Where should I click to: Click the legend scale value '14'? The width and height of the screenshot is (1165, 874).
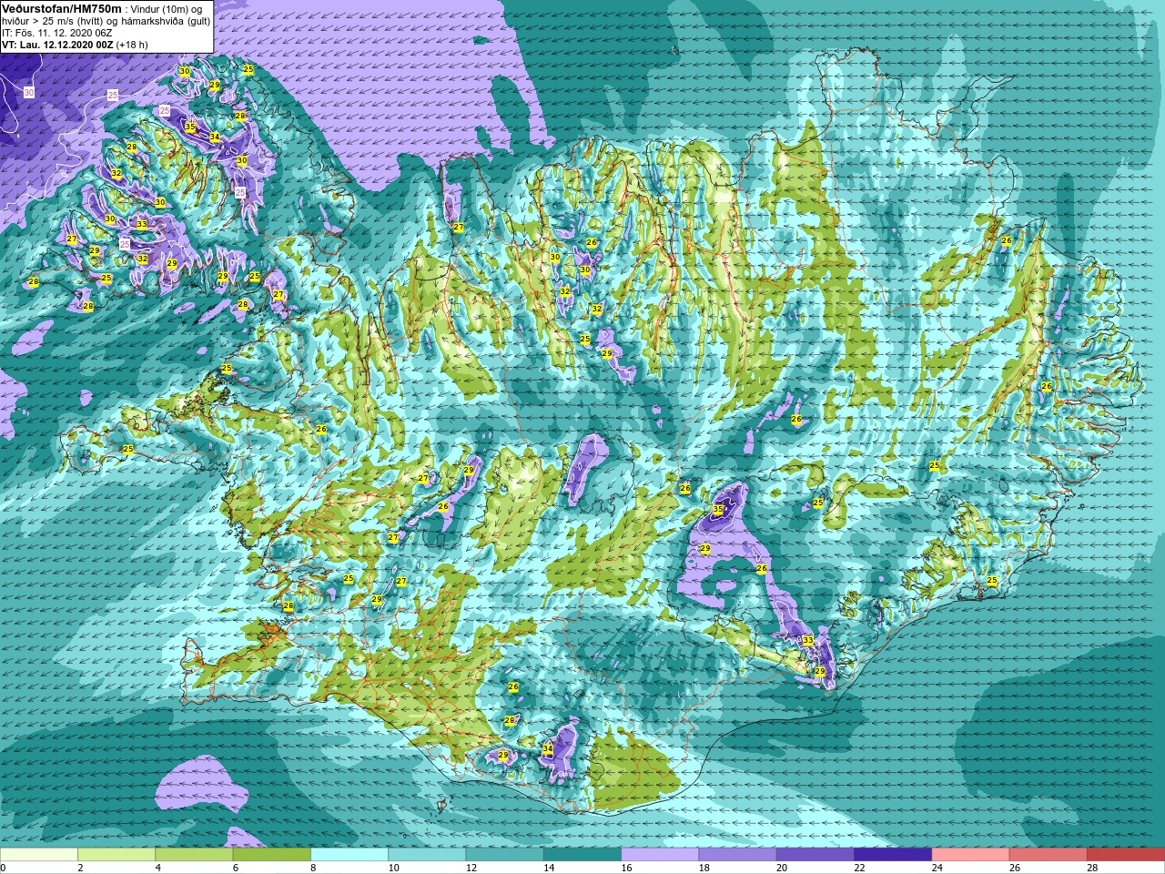coord(549,868)
